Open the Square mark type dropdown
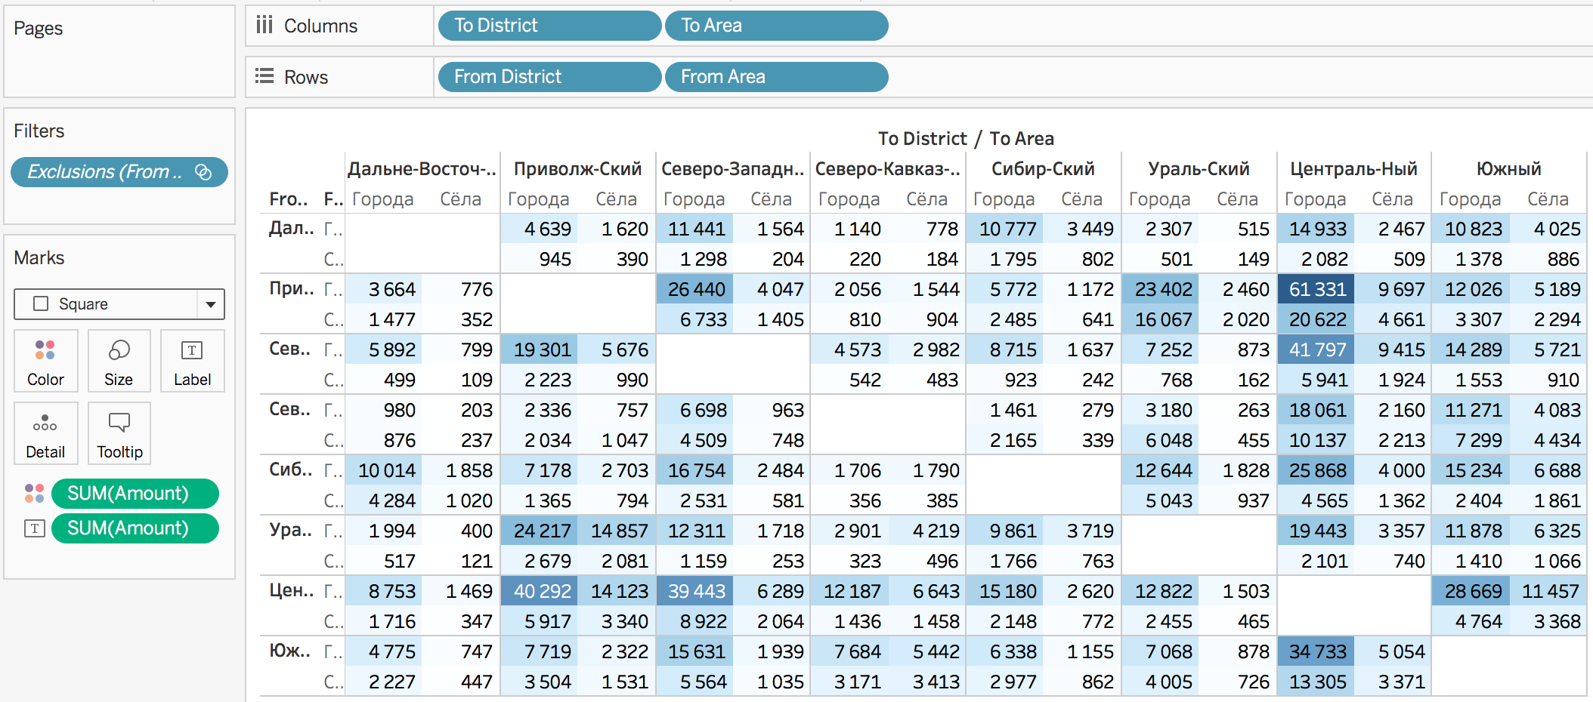Screen dimensions: 1593x702 click(210, 304)
